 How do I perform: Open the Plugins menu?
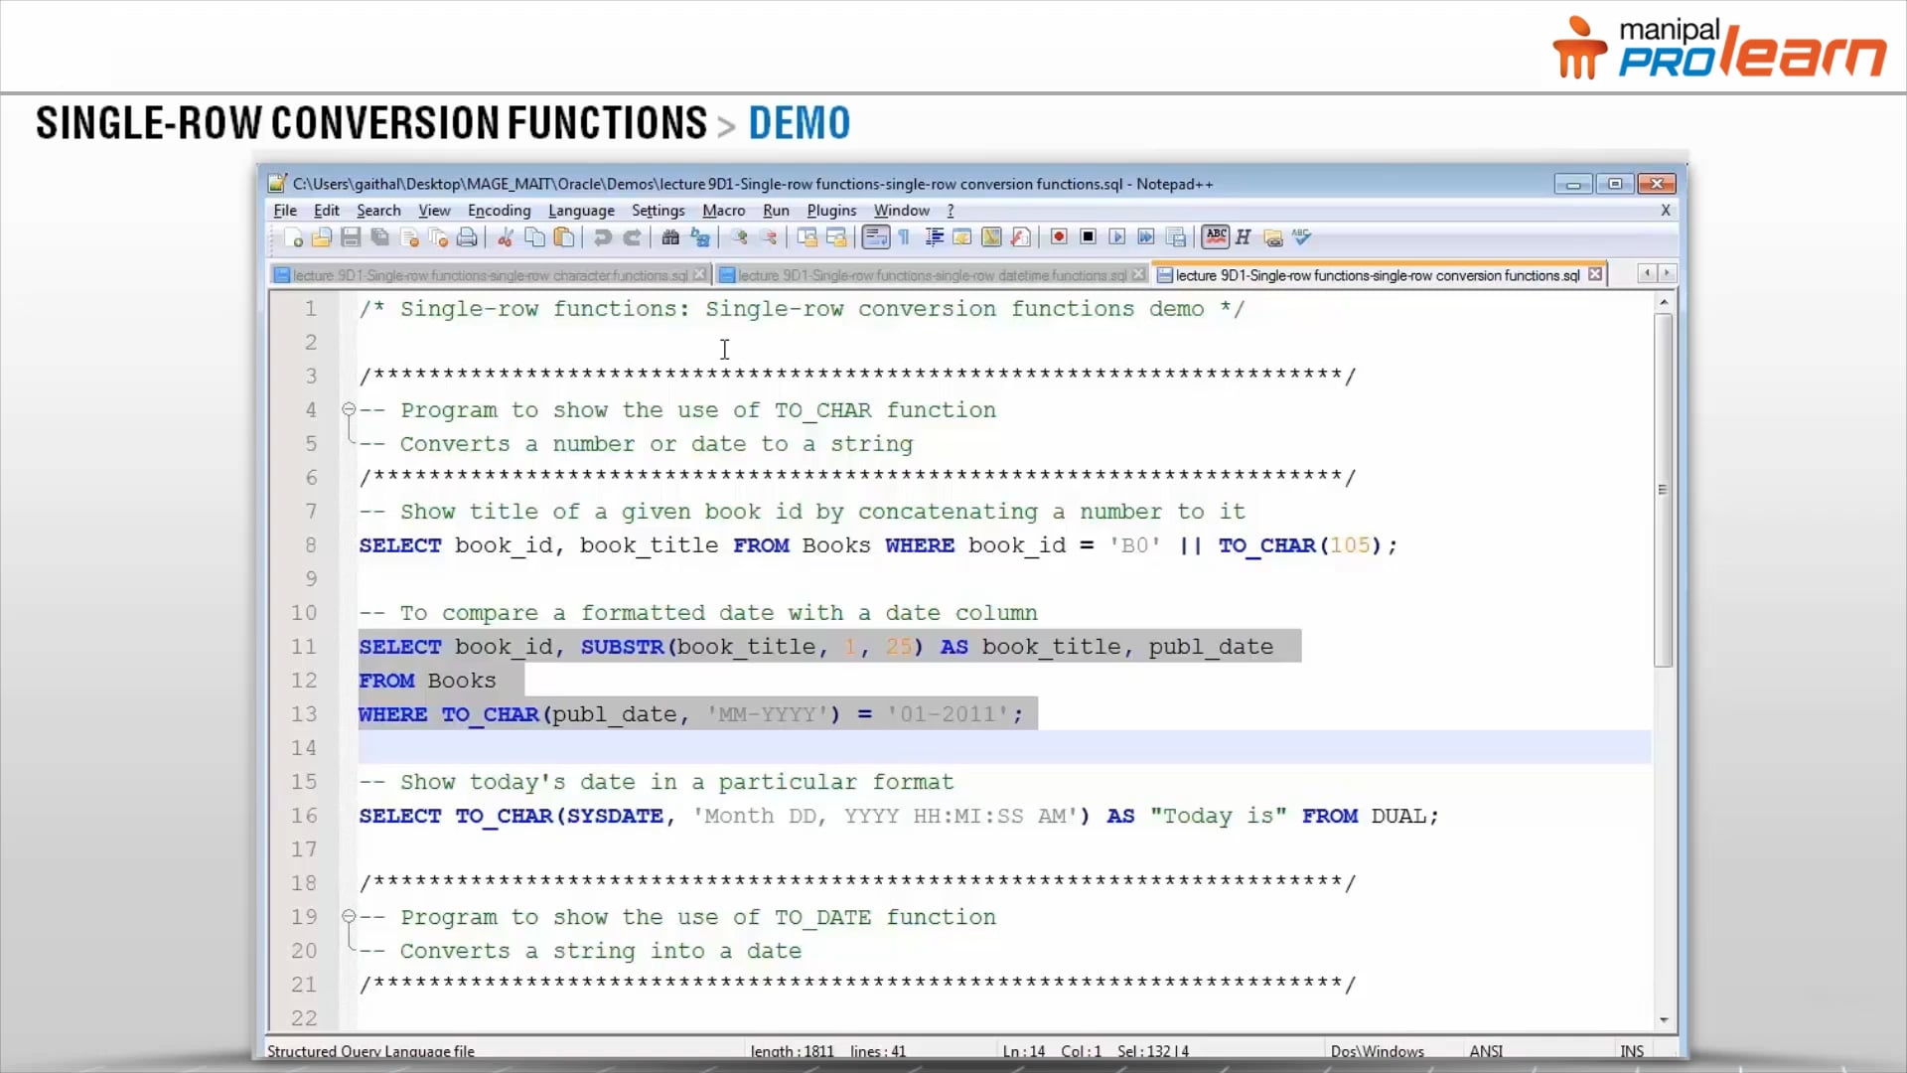pyautogui.click(x=831, y=211)
